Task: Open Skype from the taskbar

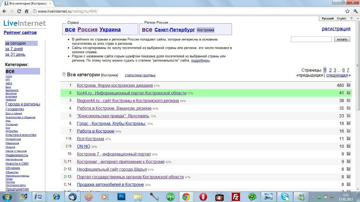Action: pos(285,197)
